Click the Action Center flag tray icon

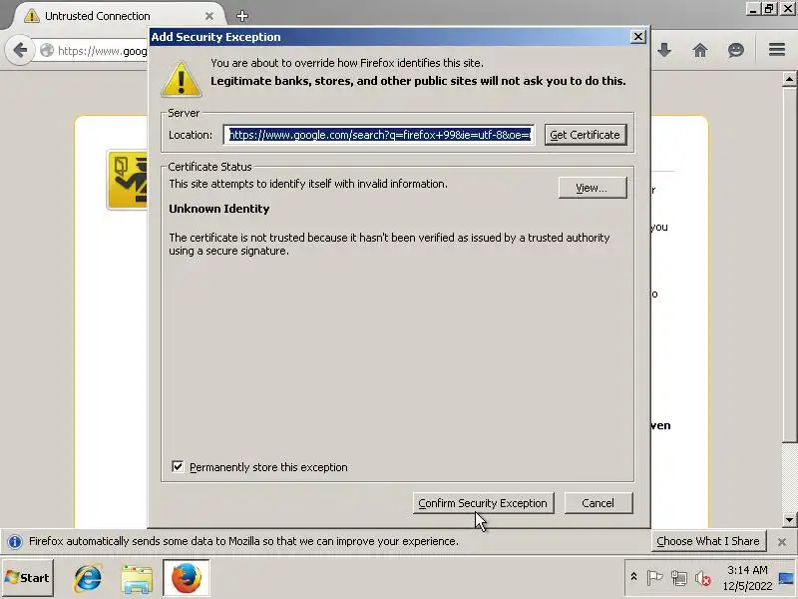[654, 578]
